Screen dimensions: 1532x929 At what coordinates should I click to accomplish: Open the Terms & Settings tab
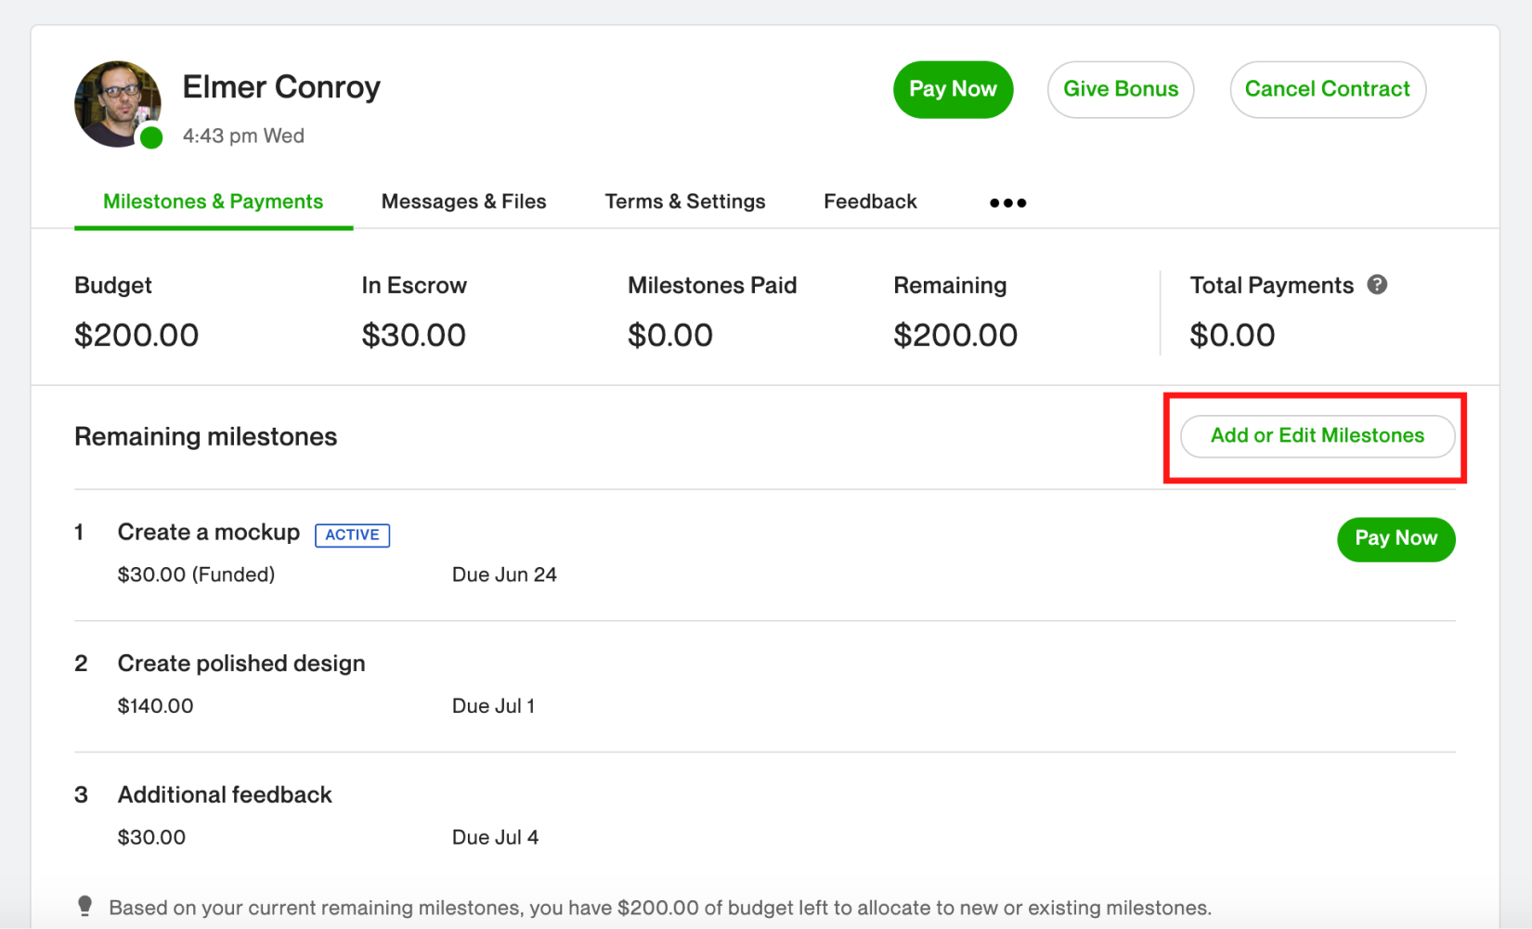[x=685, y=200]
